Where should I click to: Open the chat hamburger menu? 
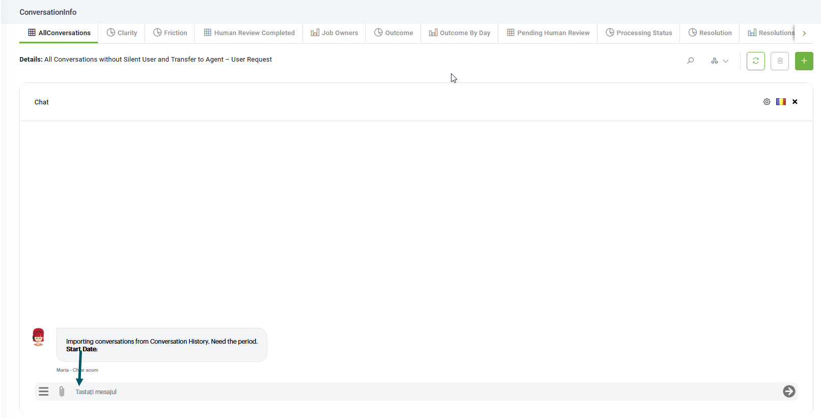[44, 392]
